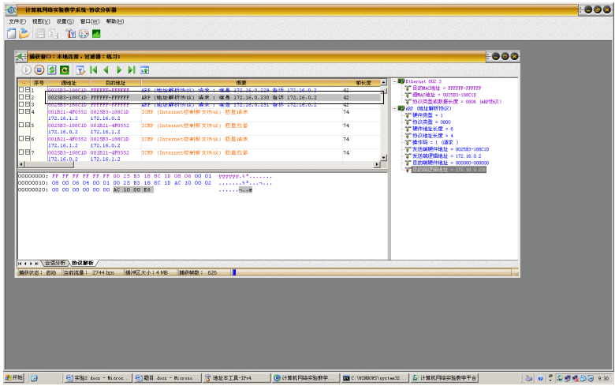This screenshot has height=386, width=615.
Task: Sort by 帧长度 column header
Action: [x=363, y=83]
